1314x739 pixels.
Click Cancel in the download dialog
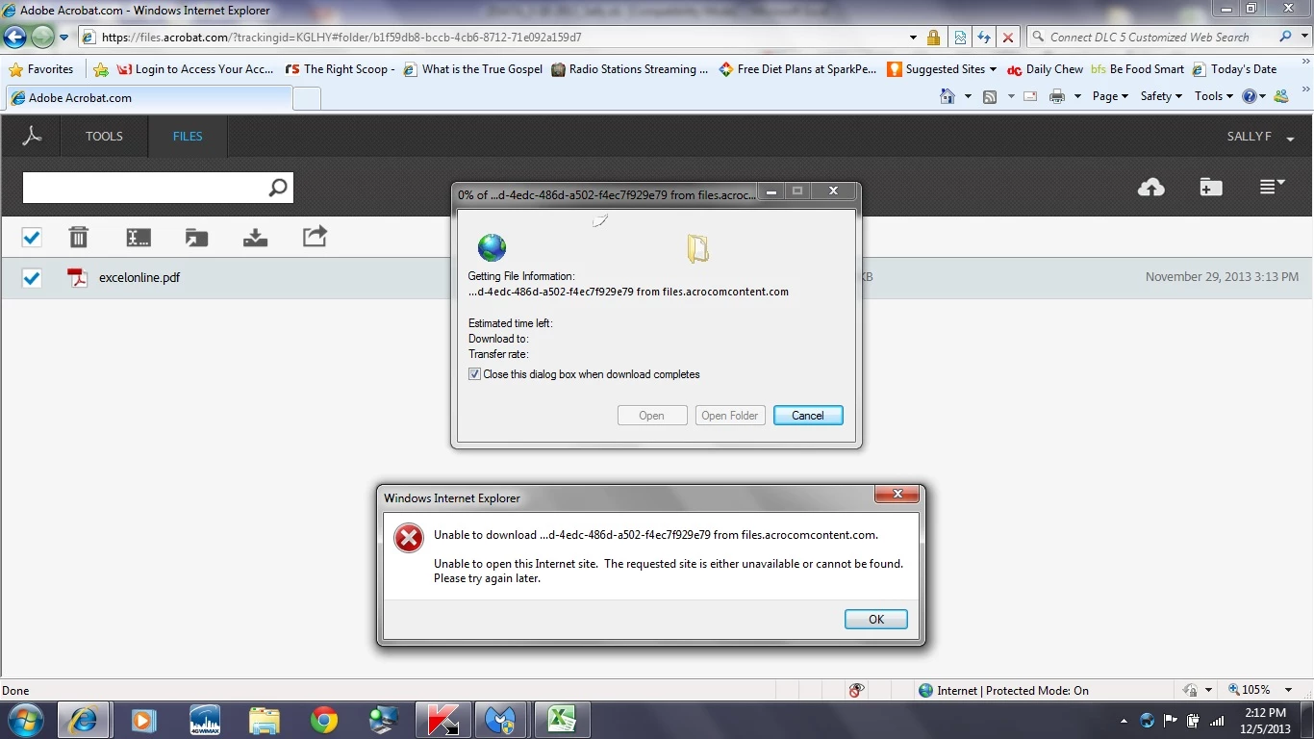coord(808,416)
